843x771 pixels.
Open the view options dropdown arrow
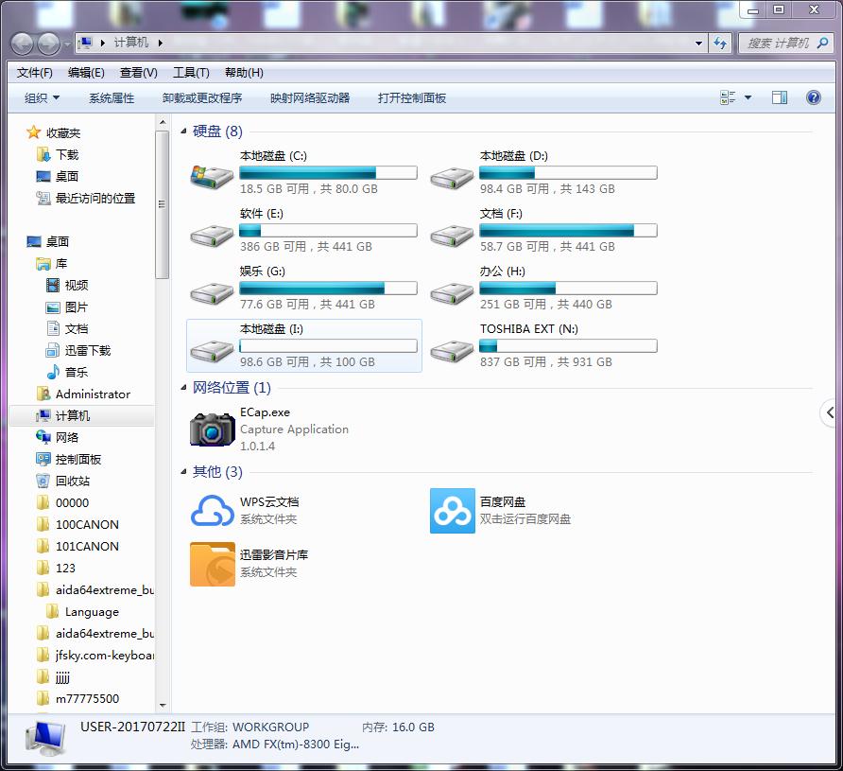coord(748,97)
